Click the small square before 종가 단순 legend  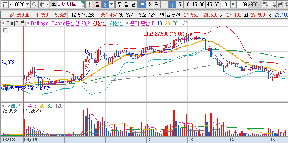coord(127,24)
